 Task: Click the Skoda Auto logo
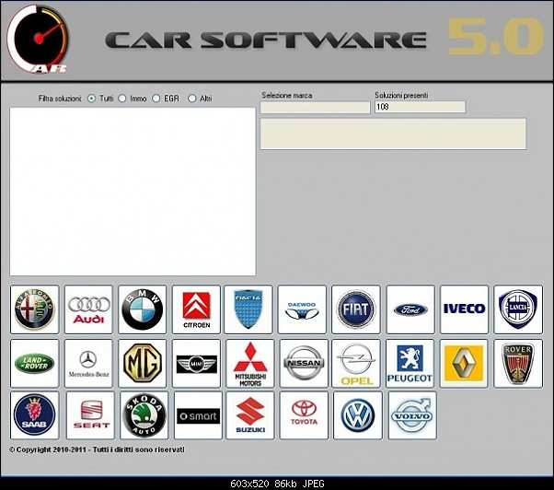pyautogui.click(x=144, y=415)
